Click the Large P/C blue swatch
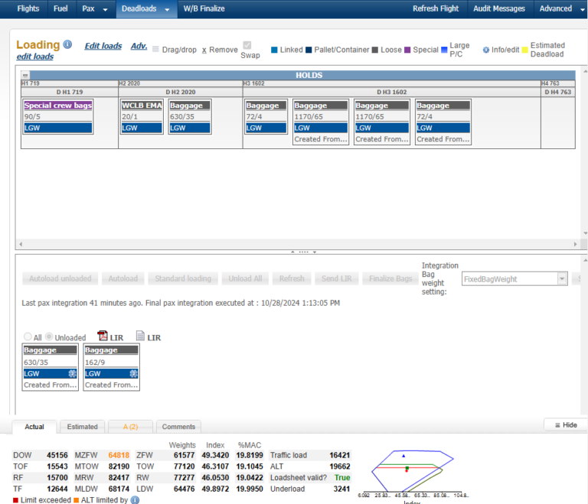This screenshot has height=504, width=588. point(444,50)
